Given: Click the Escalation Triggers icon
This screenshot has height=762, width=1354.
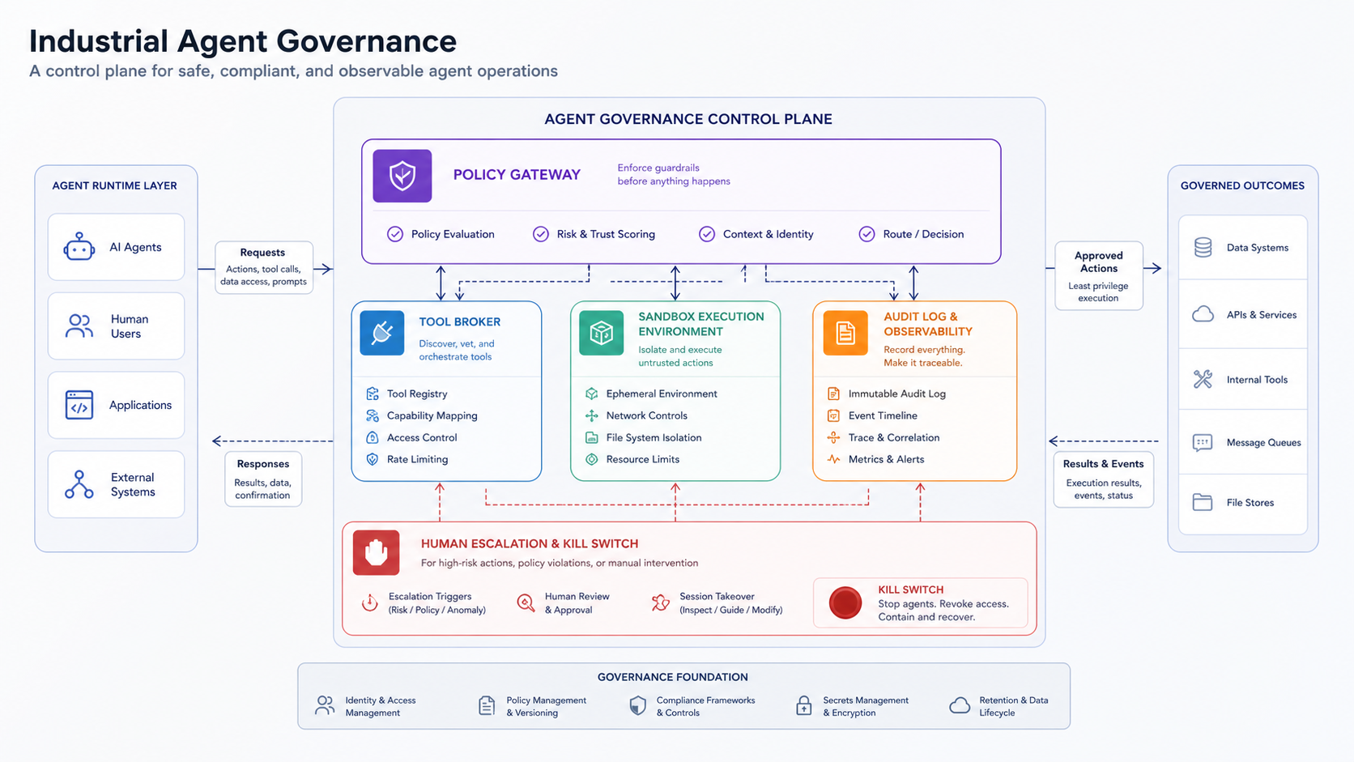Looking at the screenshot, I should pyautogui.click(x=370, y=602).
